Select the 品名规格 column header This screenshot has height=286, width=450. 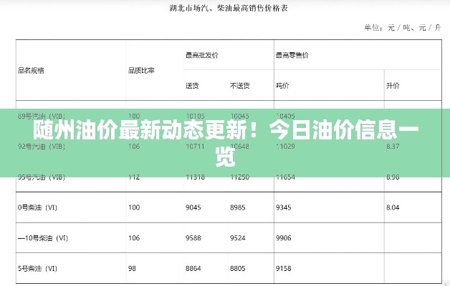[x=32, y=70]
